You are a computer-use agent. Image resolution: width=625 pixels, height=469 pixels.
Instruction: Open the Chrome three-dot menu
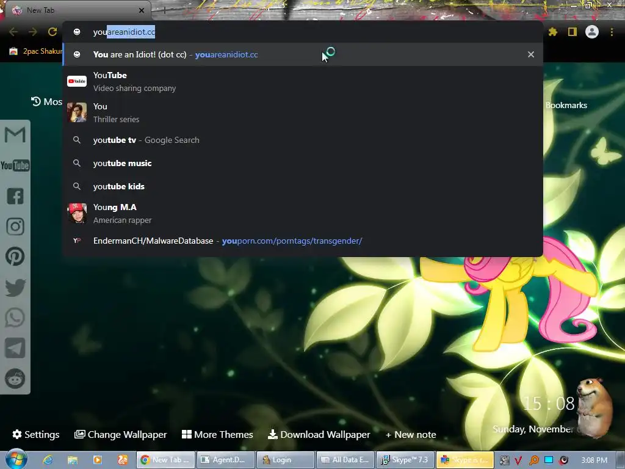click(x=612, y=32)
